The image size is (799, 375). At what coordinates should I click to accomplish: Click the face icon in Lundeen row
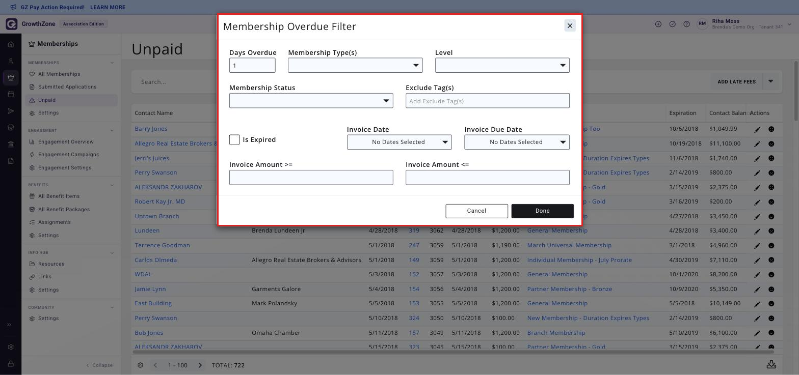(x=771, y=231)
